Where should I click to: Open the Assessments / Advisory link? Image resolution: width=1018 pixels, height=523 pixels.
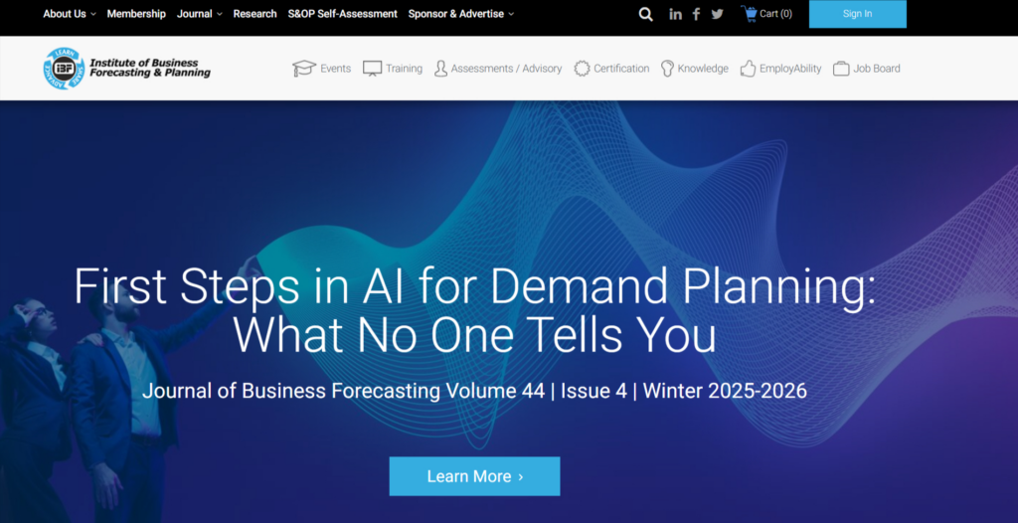(506, 69)
